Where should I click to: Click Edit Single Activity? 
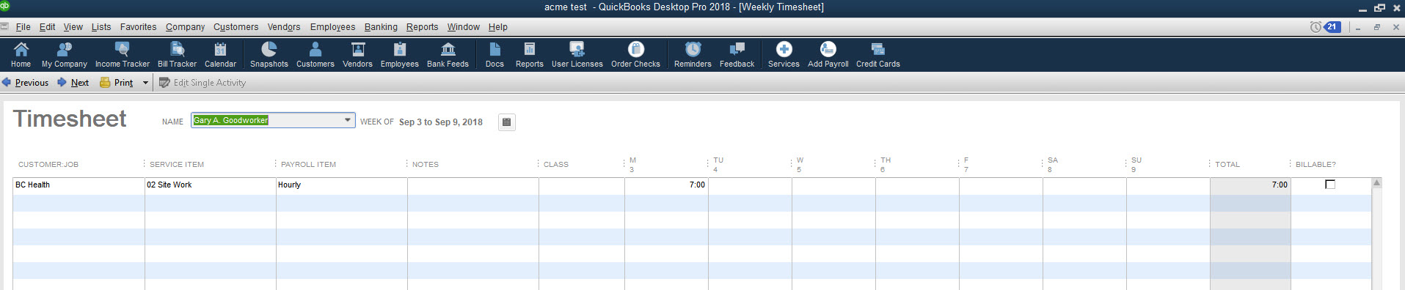point(202,83)
